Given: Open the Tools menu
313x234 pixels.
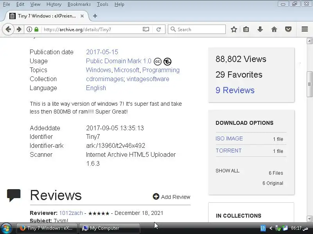Looking at the screenshot, I should (103, 4).
